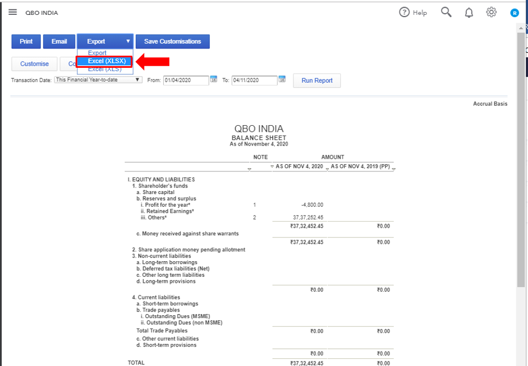Viewport: 528px width, 366px height.
Task: Click the -4,800.00 profit amount
Action: coord(312,205)
